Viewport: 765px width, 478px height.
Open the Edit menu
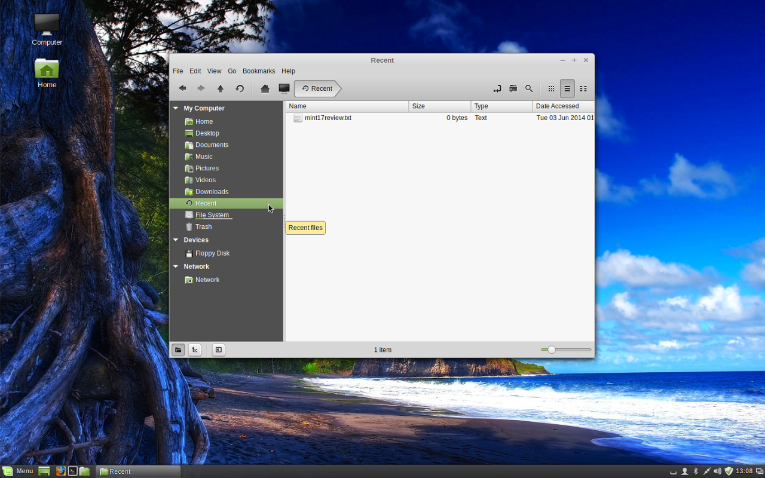pyautogui.click(x=195, y=71)
